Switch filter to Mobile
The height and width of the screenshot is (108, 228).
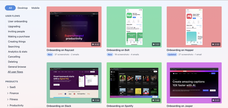pyautogui.click(x=35, y=8)
